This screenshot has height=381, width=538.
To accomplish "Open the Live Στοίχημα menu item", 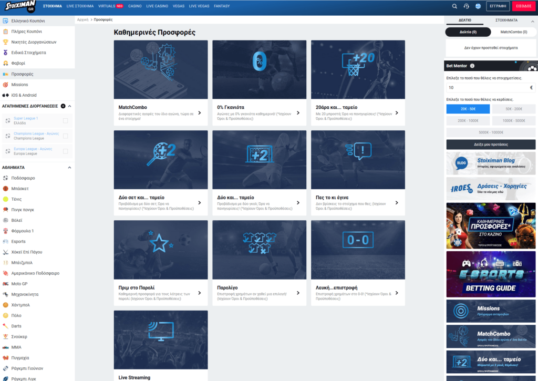I will [80, 6].
